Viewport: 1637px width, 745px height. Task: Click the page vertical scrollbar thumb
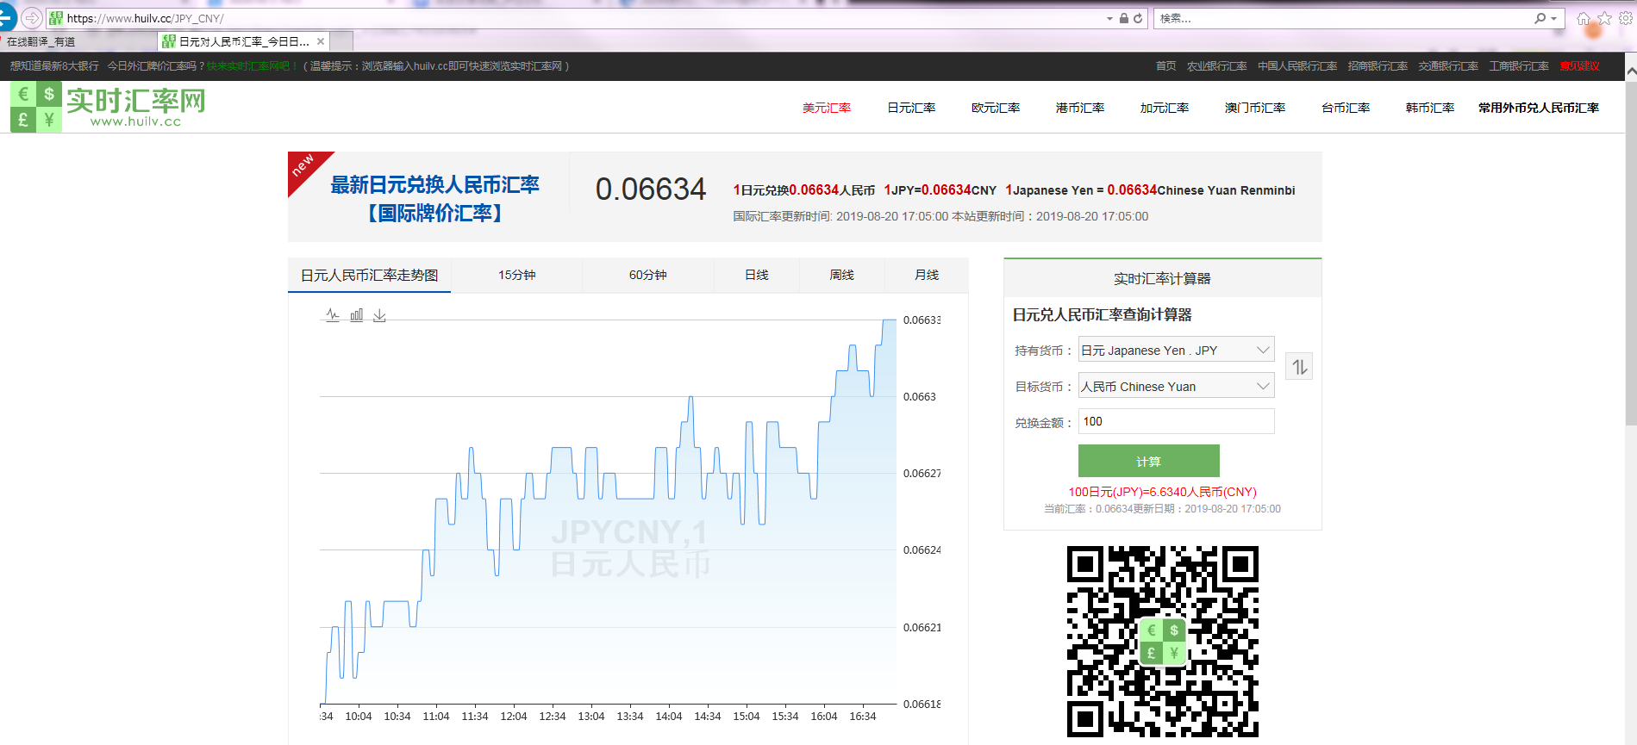point(1630,254)
